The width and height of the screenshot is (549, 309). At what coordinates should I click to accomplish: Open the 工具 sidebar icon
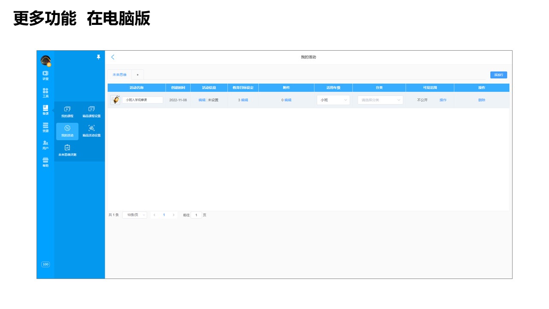pyautogui.click(x=45, y=93)
